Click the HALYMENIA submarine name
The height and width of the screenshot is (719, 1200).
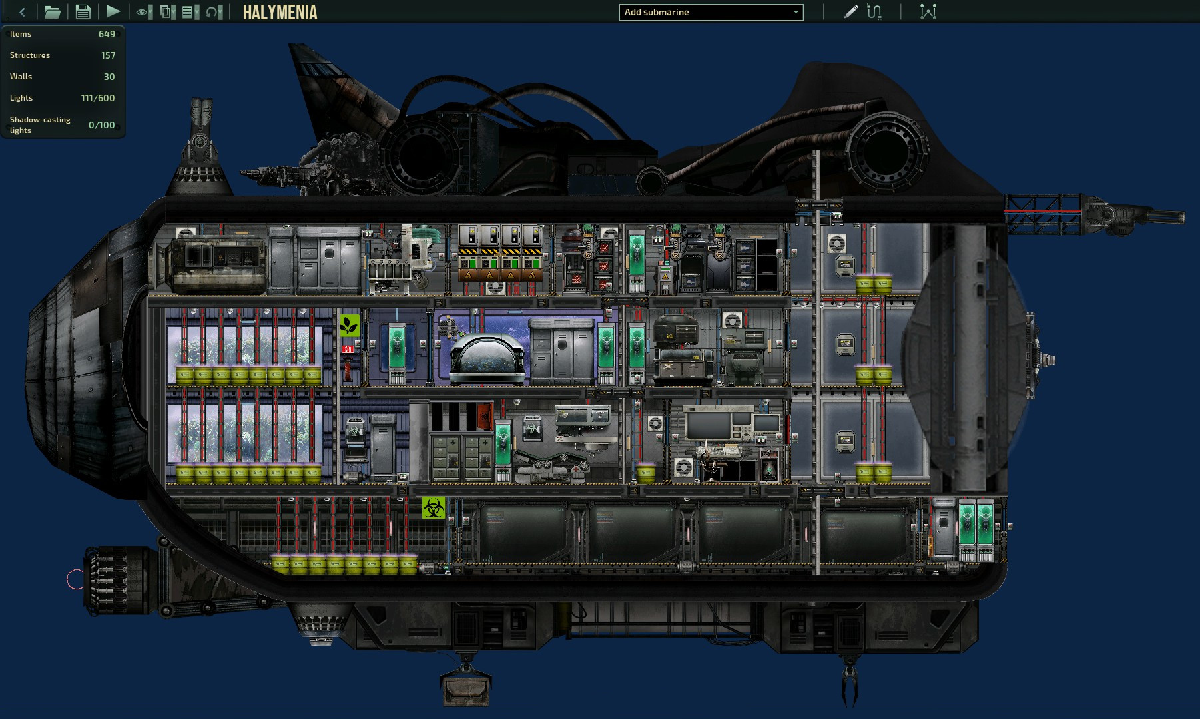[280, 12]
